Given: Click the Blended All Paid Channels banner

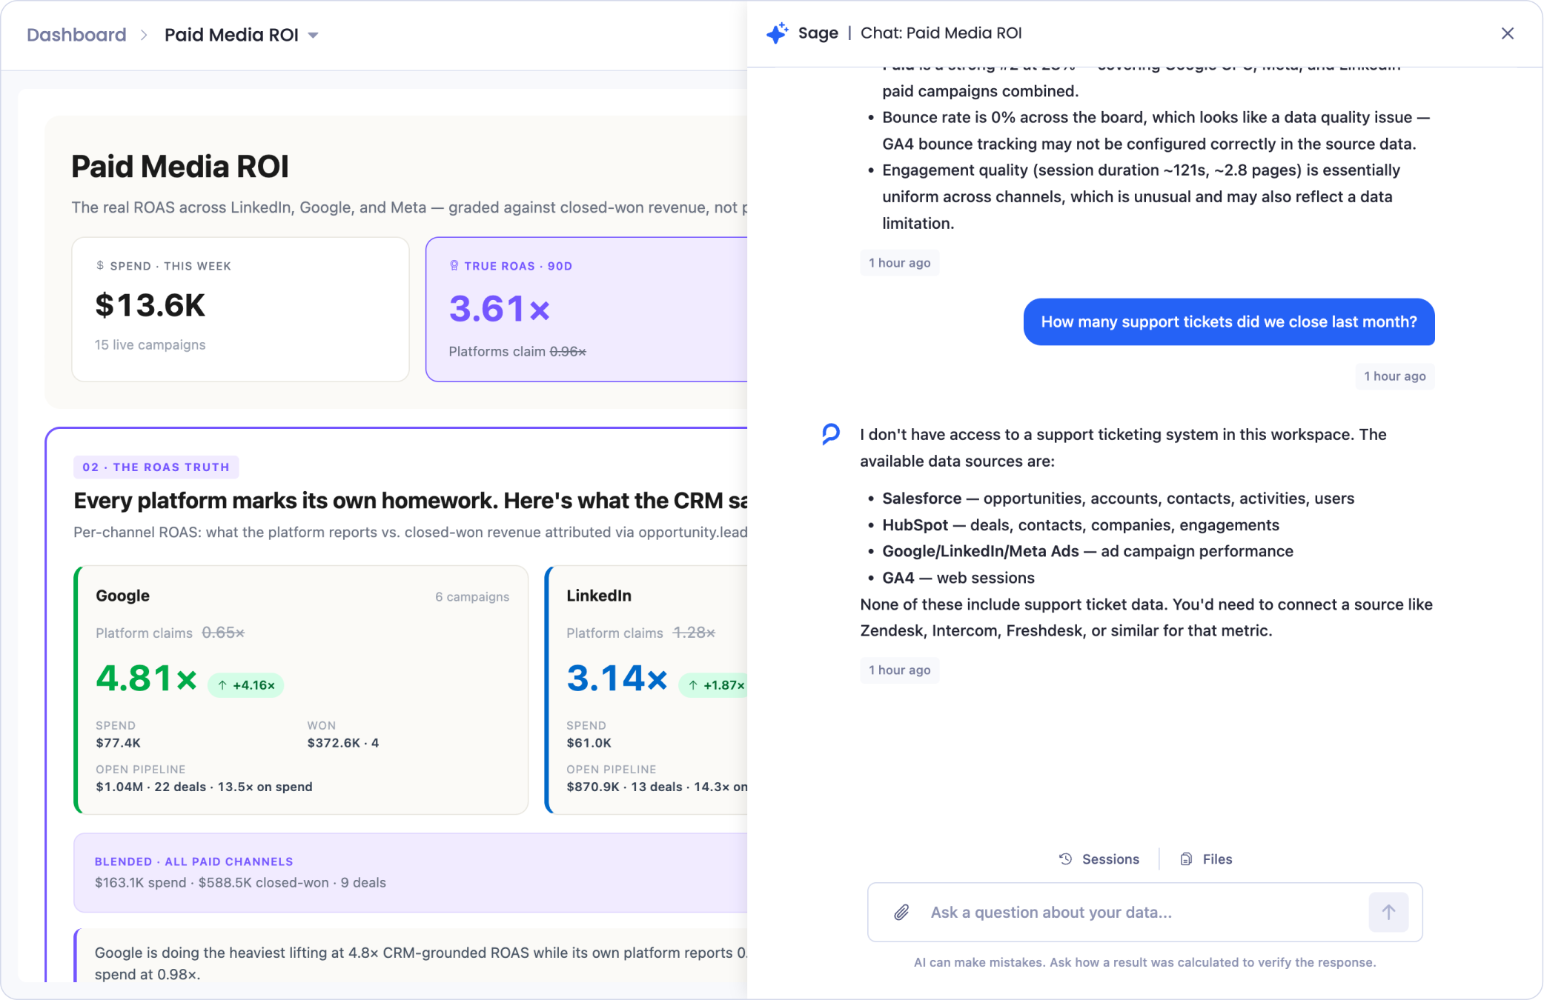Looking at the screenshot, I should [410, 873].
